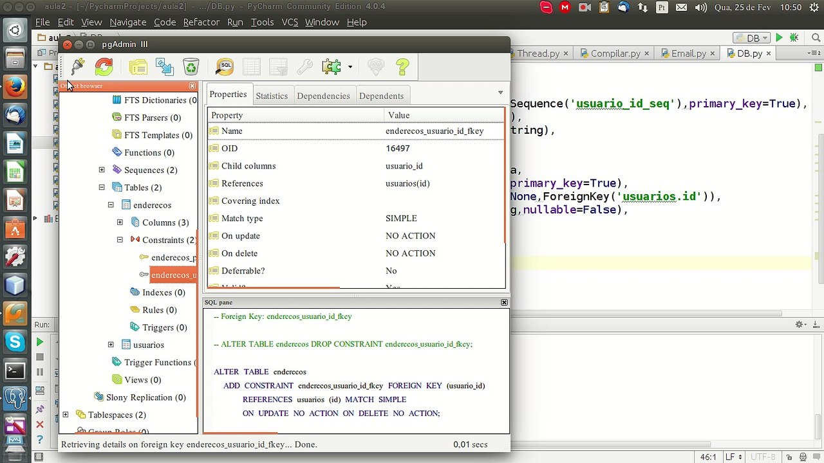Open the Dependents tab
Viewport: 824px width, 463px height.
[x=381, y=96]
